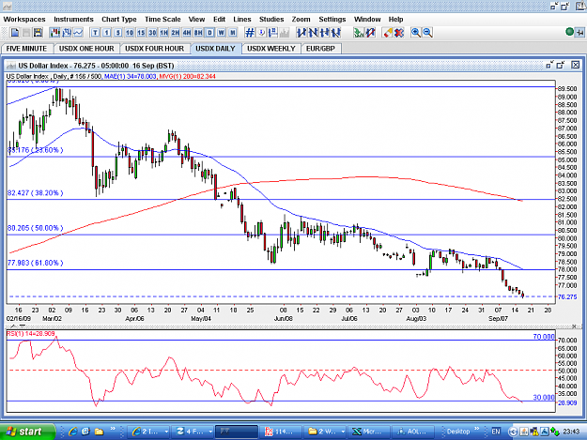The image size is (587, 440).
Task: Select candlestick chart type icon
Action: point(55,33)
